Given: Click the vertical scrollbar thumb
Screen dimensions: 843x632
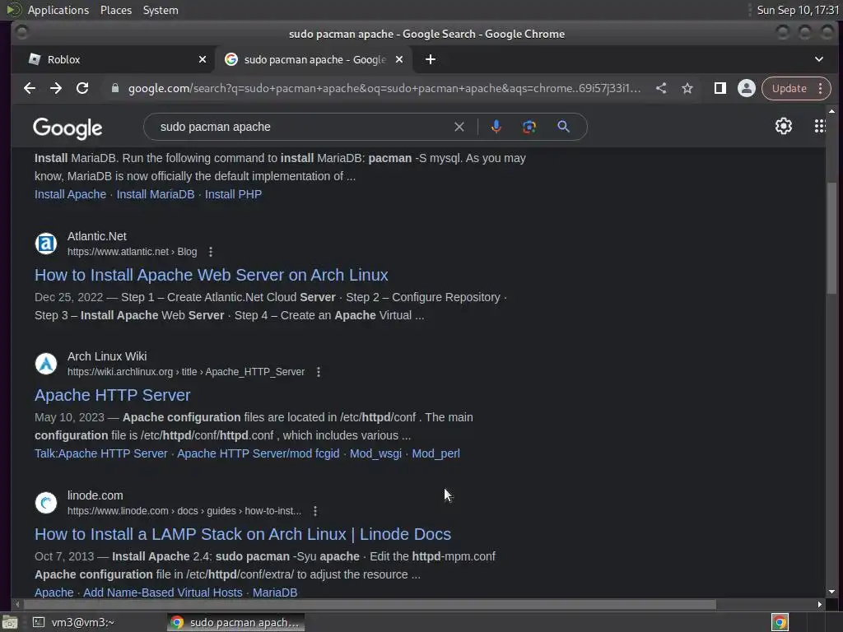Looking at the screenshot, I should (x=831, y=238).
